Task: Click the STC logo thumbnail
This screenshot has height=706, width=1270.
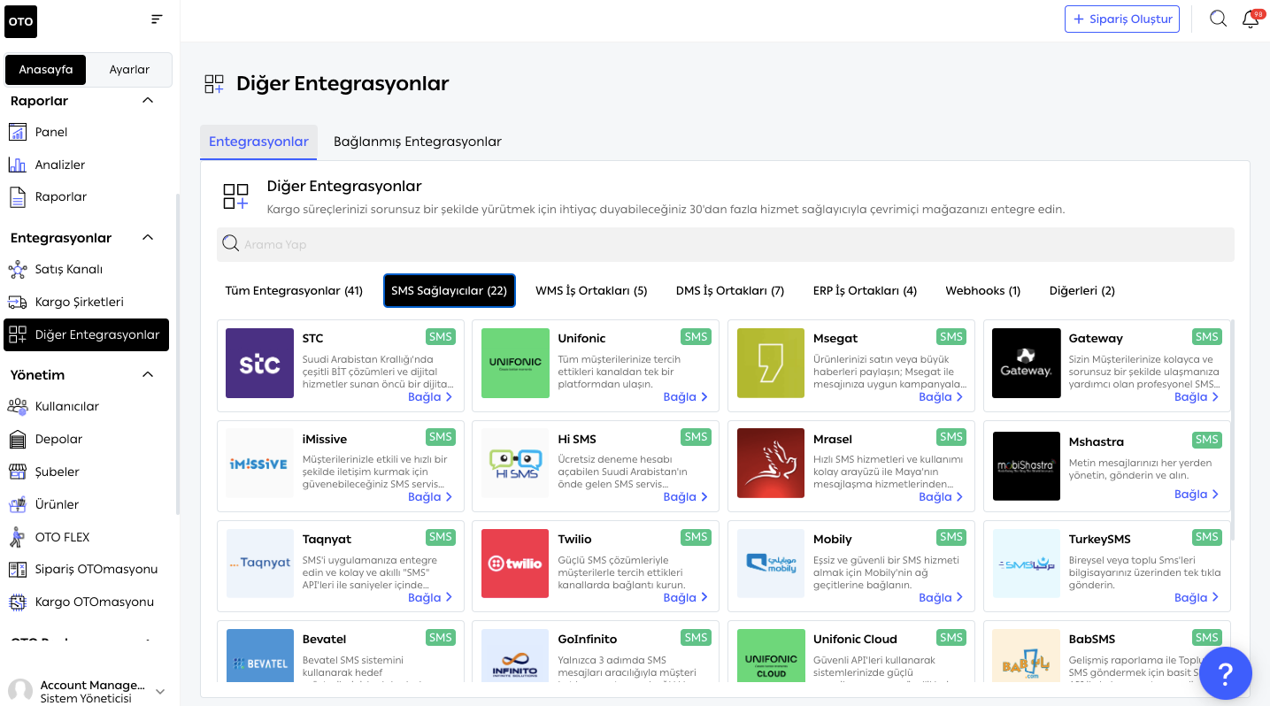Action: (x=259, y=363)
